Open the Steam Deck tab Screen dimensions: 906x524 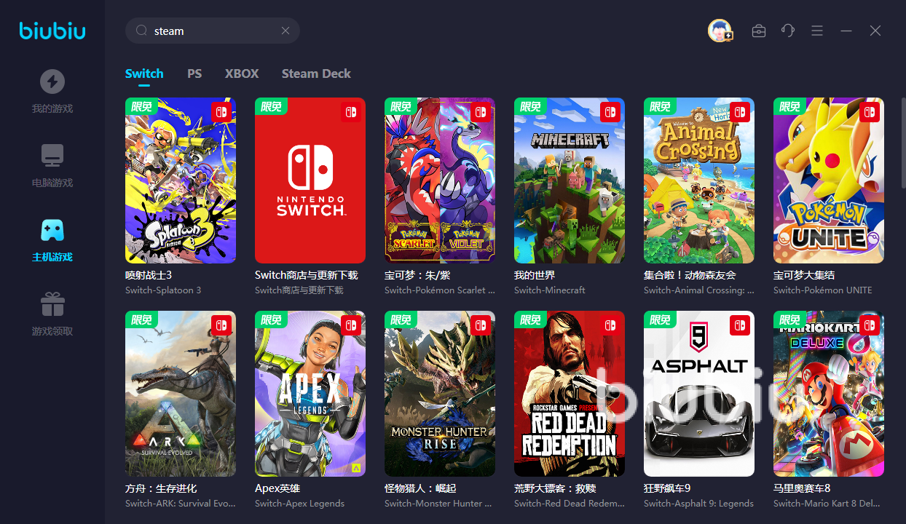point(316,74)
